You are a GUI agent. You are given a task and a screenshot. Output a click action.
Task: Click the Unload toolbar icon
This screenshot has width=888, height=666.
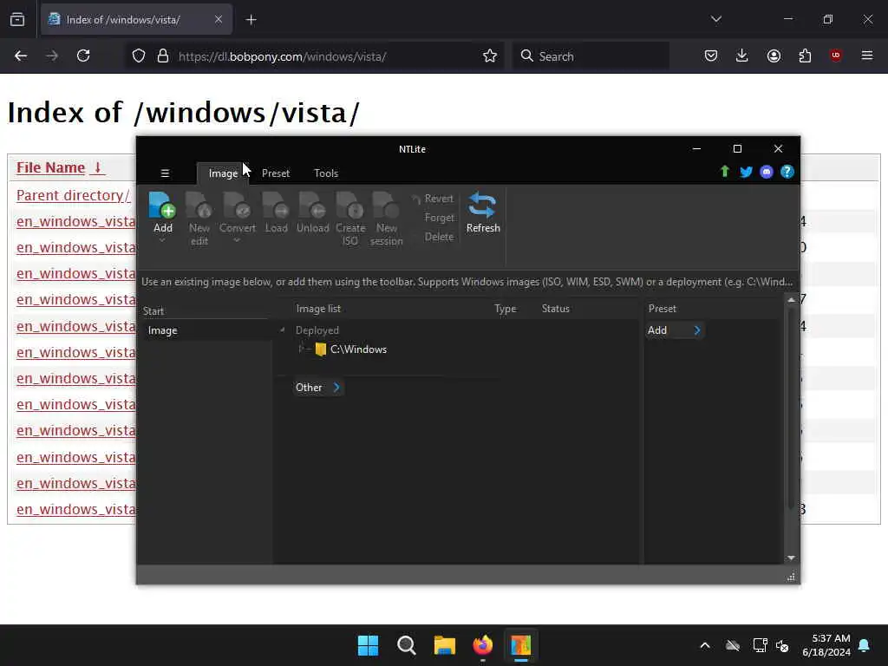pos(312,205)
